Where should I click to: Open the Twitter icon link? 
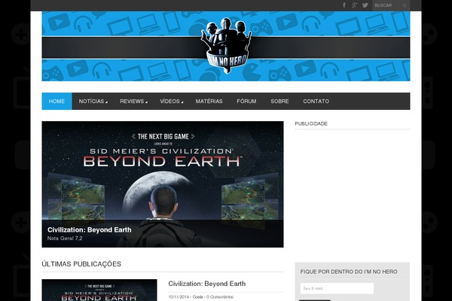click(365, 5)
